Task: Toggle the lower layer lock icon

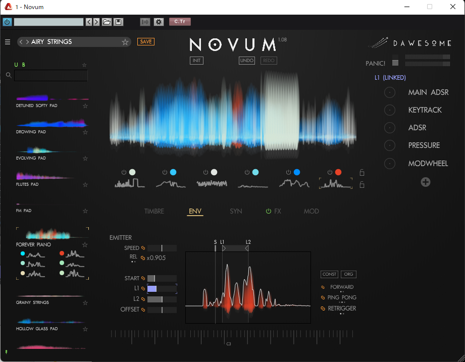Action: [x=362, y=185]
